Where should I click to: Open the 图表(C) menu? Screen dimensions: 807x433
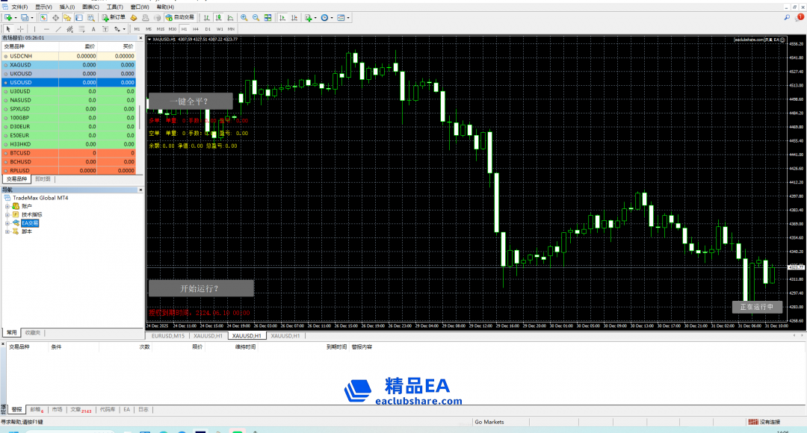[90, 6]
